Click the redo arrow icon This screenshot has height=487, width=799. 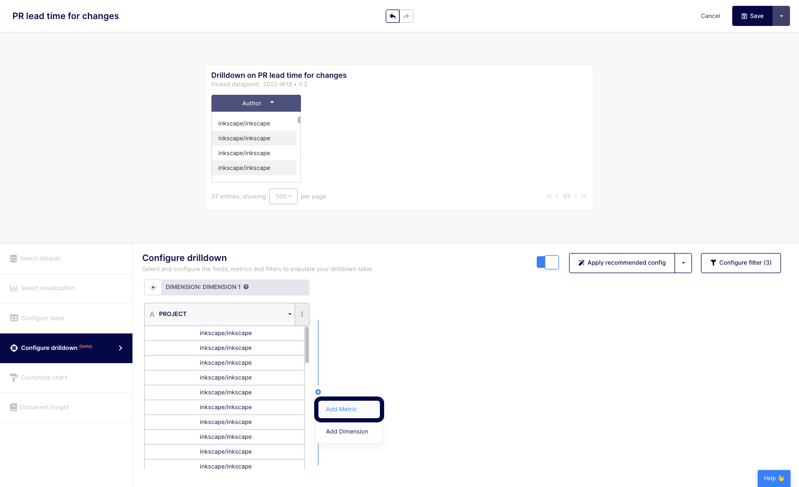point(406,16)
